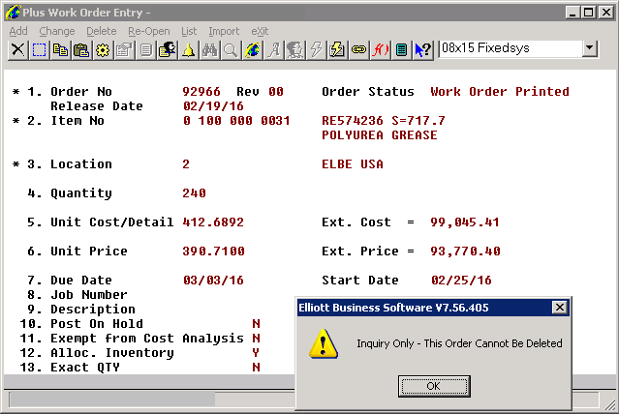Click the Post On Hold N value

(256, 324)
